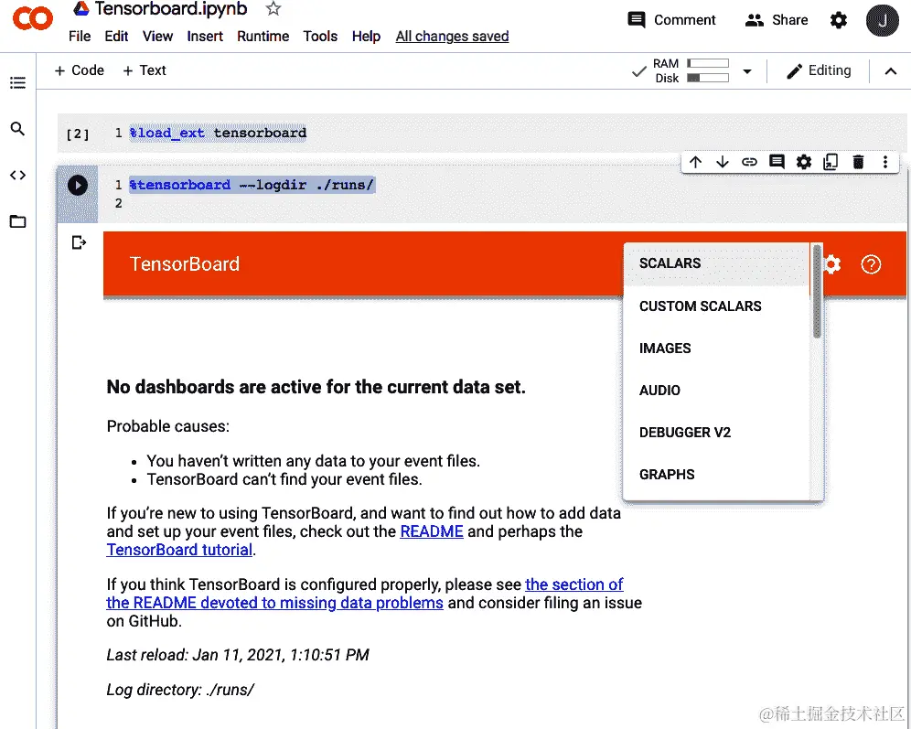
Task: Open the README link
Action: pos(432,531)
